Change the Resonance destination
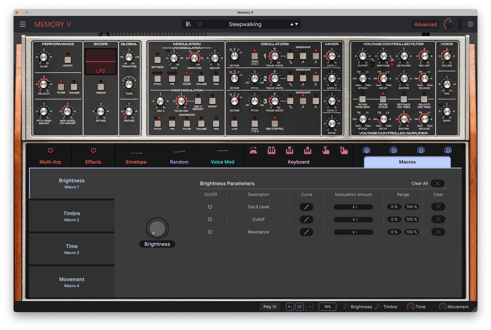This screenshot has width=491, height=330. [x=258, y=232]
